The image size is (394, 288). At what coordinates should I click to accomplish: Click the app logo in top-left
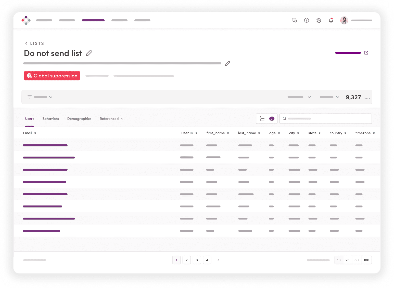point(26,20)
